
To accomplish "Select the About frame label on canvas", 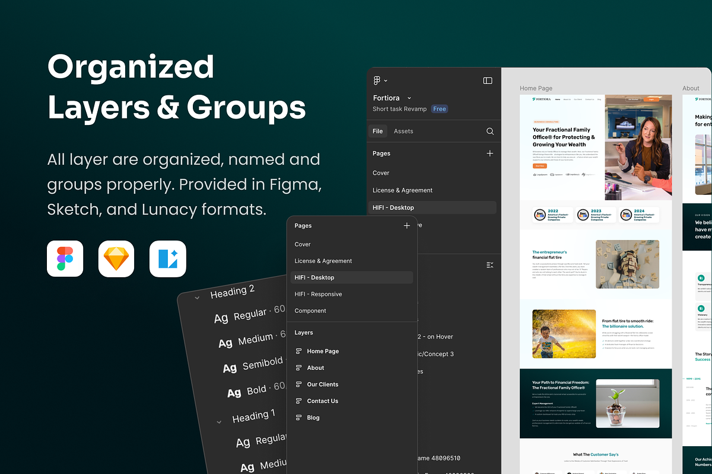I will [691, 88].
